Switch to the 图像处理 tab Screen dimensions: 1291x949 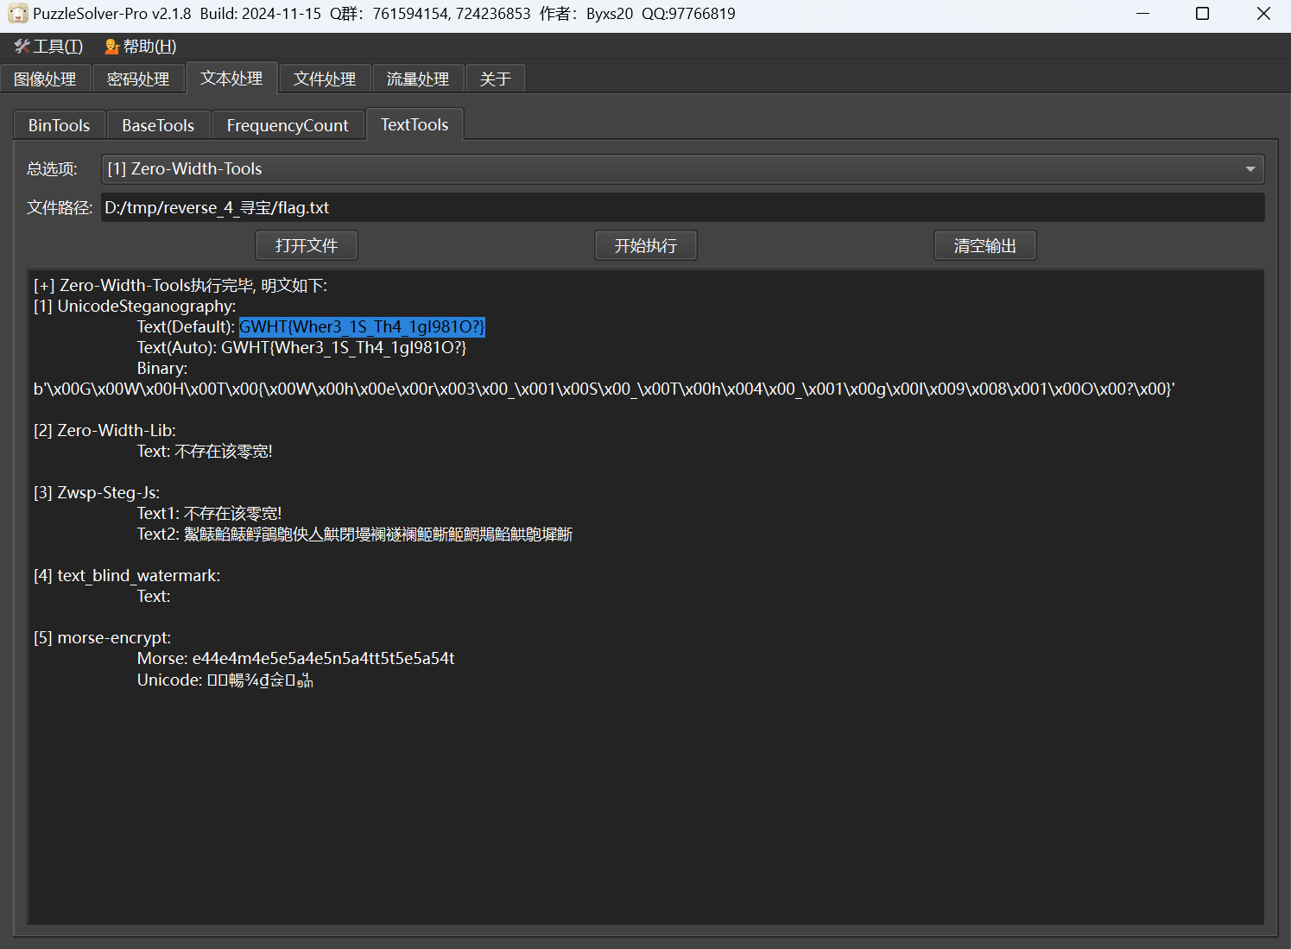pos(46,79)
